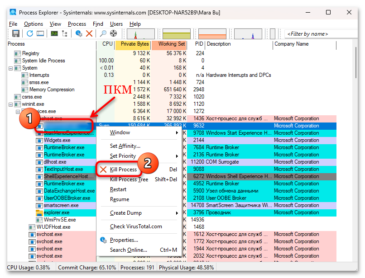
Task: Open the Help menu
Action: 135,24
